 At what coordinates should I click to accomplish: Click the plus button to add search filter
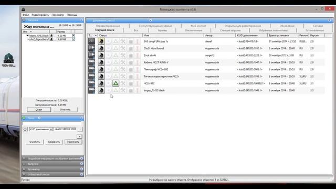coord(79,136)
